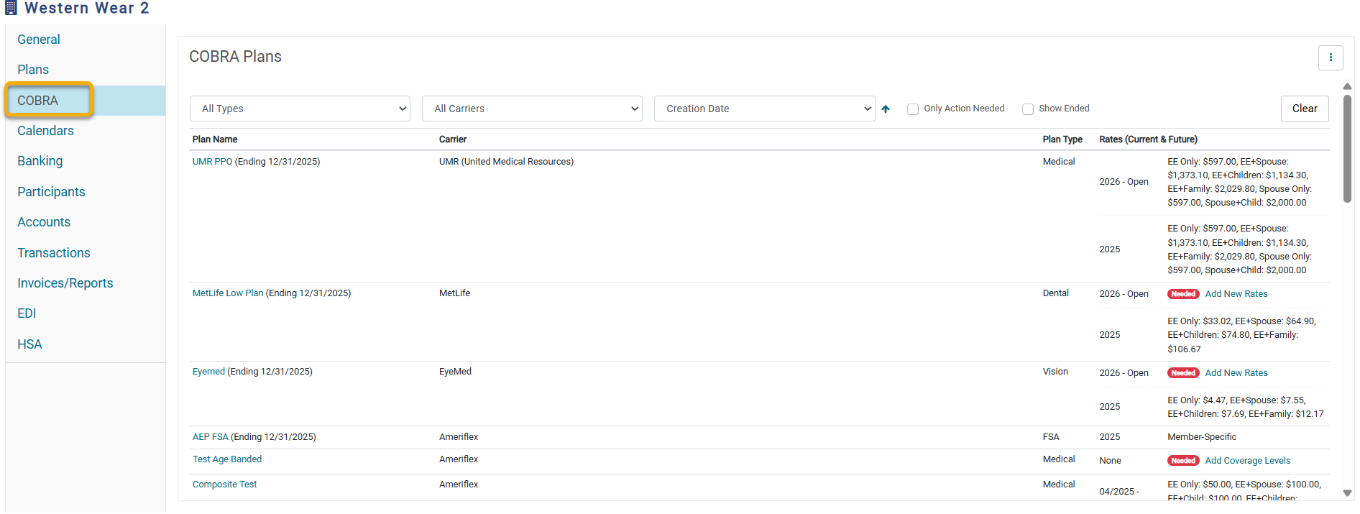1360x514 pixels.
Task: Select Banking in the sidebar
Action: coord(40,161)
